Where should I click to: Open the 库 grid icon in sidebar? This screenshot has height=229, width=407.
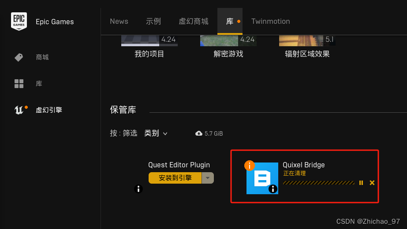point(19,84)
